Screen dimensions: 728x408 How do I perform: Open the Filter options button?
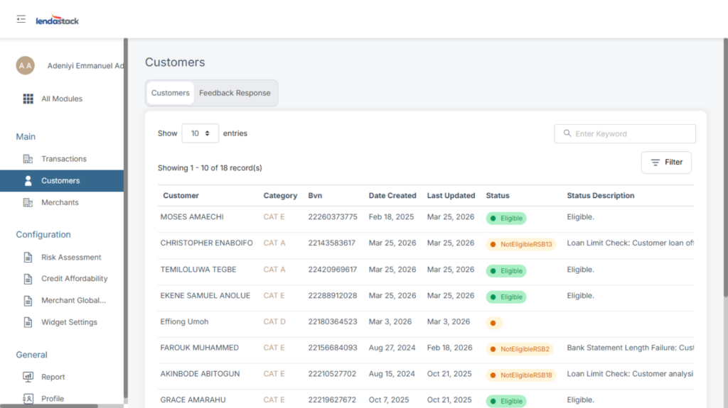pyautogui.click(x=666, y=162)
